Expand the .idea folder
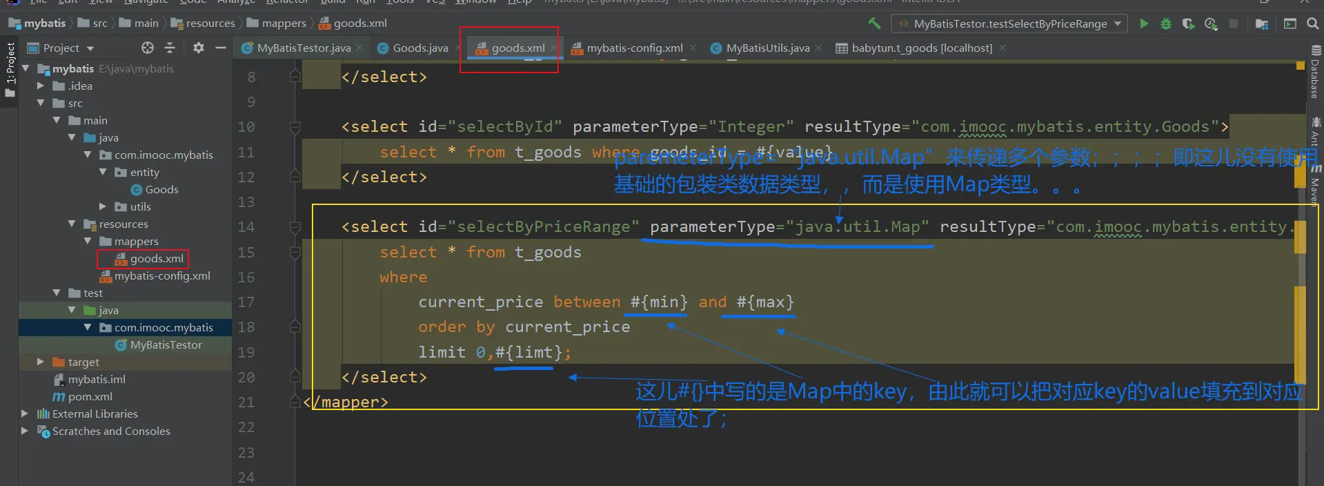This screenshot has width=1324, height=486. pos(41,86)
